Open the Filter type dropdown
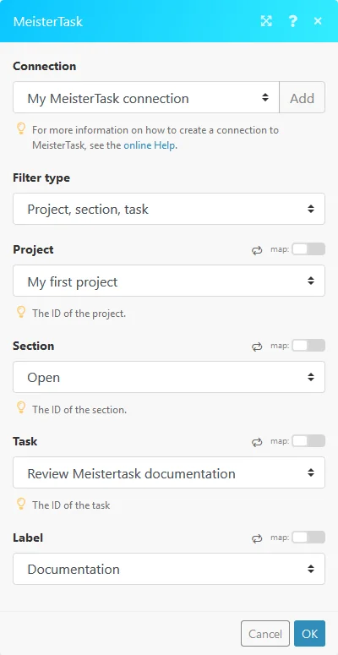The width and height of the screenshot is (338, 655). (169, 209)
